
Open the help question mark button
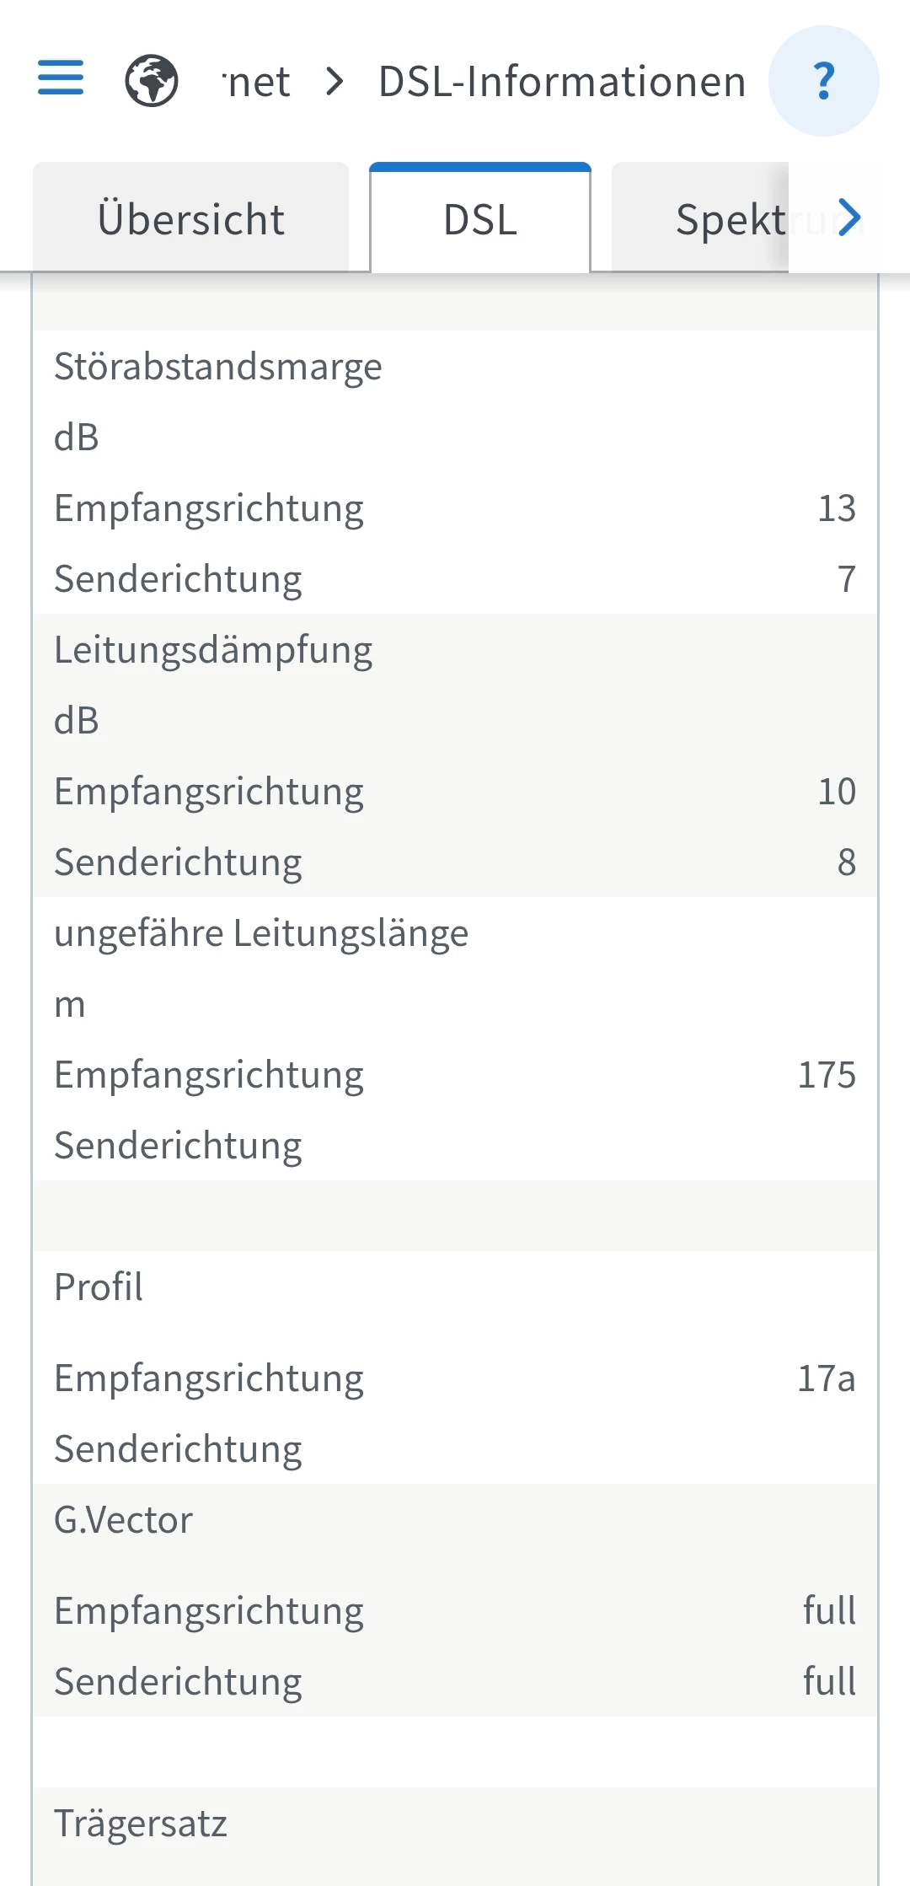pyautogui.click(x=823, y=81)
